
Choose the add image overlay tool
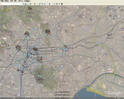click(x=45, y=4)
